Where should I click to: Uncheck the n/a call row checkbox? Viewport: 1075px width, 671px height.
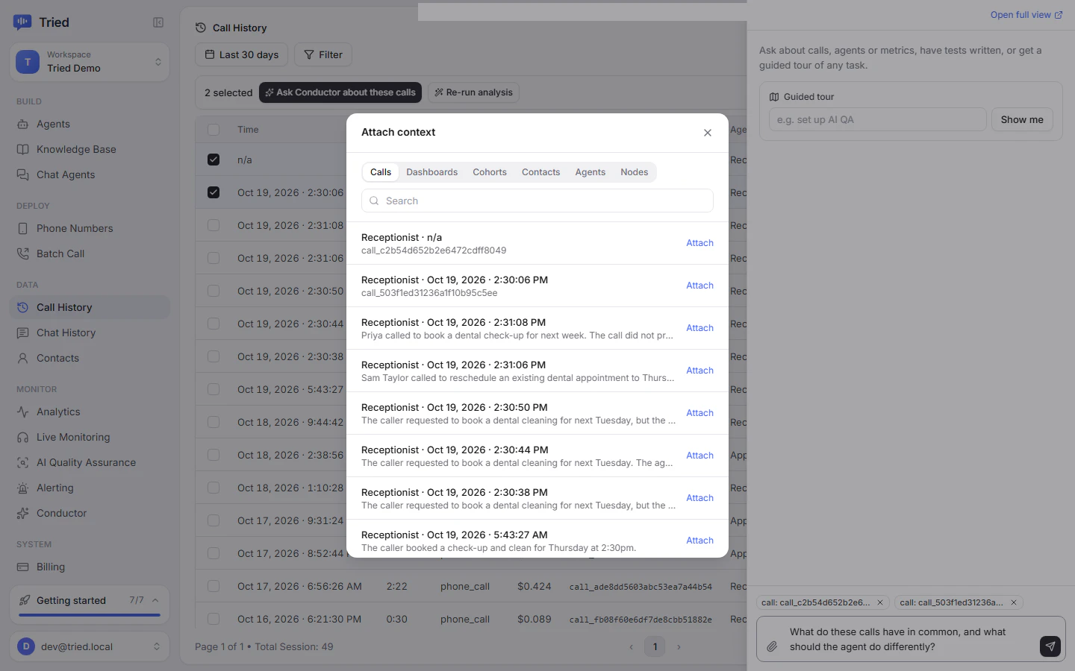tap(214, 160)
